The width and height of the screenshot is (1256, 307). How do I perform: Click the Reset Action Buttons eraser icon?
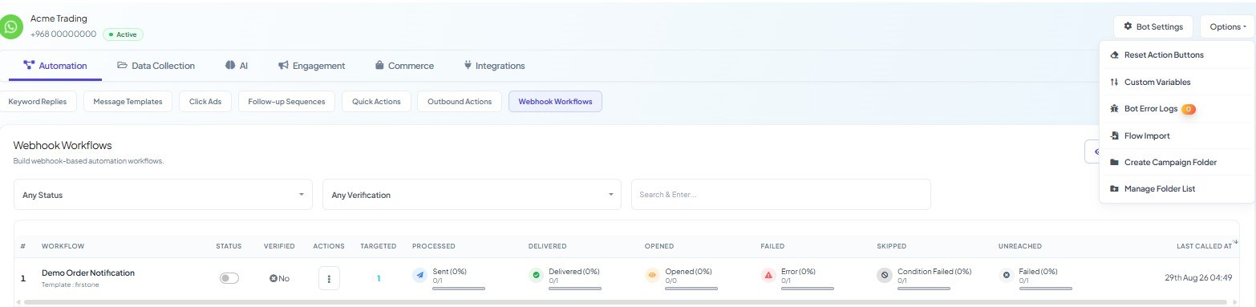coord(1114,55)
